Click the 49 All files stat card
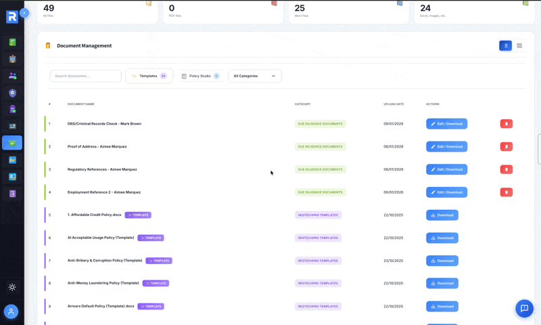 (x=97, y=12)
